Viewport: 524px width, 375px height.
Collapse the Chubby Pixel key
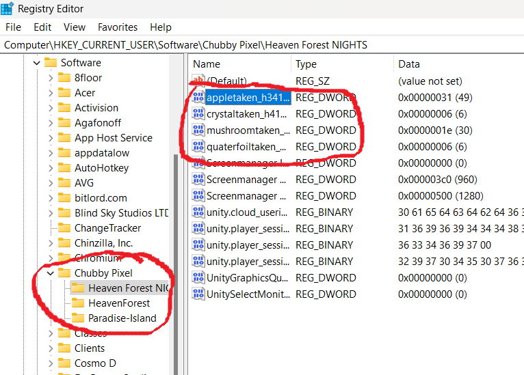[51, 273]
